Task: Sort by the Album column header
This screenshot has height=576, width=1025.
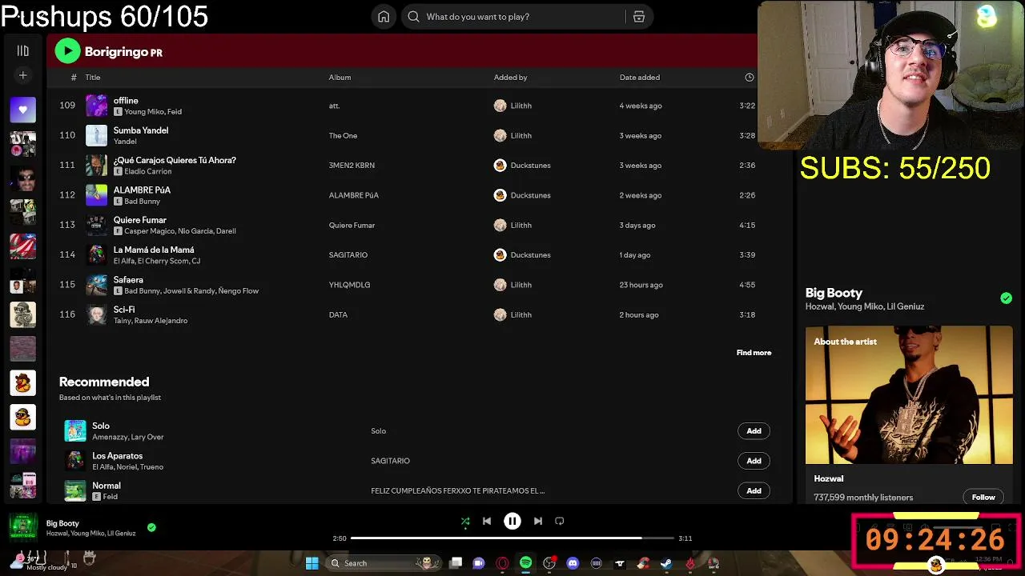Action: (340, 78)
